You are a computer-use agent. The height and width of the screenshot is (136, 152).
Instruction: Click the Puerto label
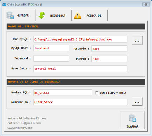click(x=83, y=59)
